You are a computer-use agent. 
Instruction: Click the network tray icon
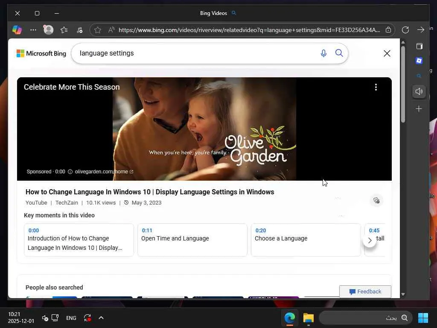point(55,318)
